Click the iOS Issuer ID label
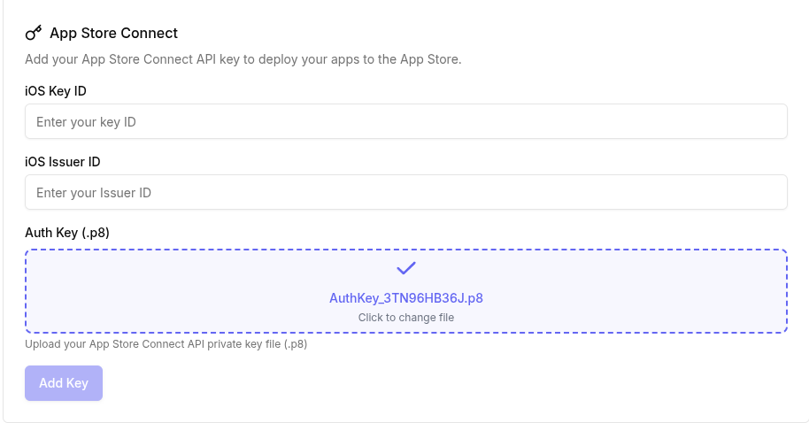The height and width of the screenshot is (423, 809). 63,161
